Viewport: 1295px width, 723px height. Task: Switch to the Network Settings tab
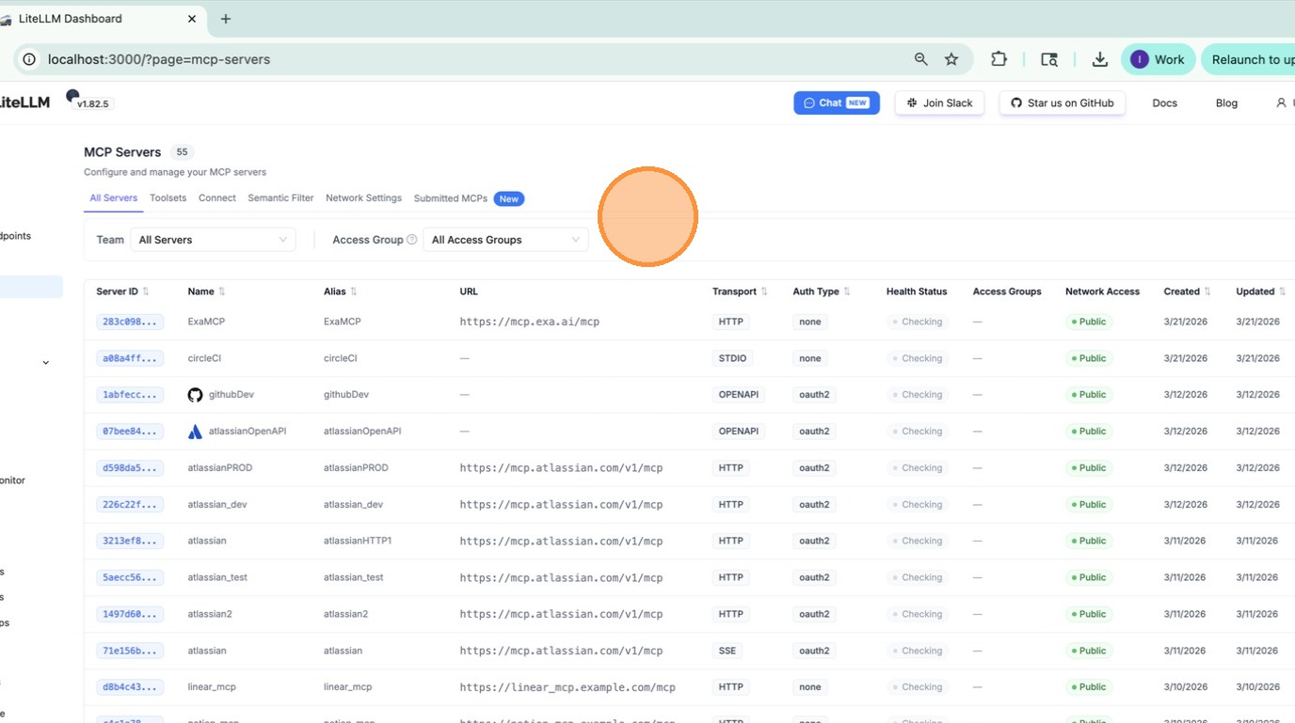coord(363,198)
